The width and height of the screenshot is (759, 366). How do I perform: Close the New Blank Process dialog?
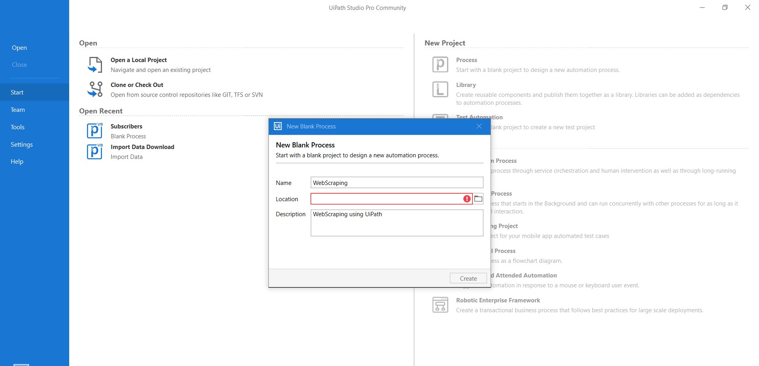click(479, 126)
